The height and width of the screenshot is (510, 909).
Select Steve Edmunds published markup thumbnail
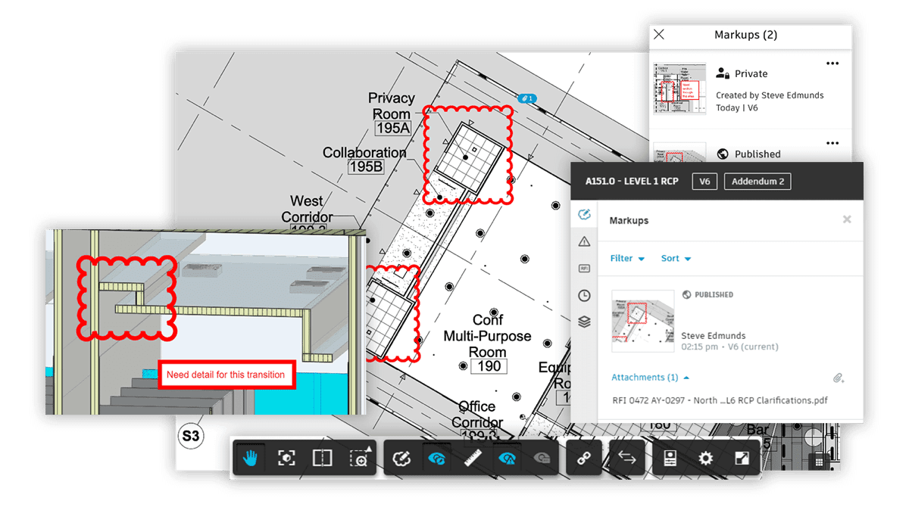pyautogui.click(x=642, y=322)
